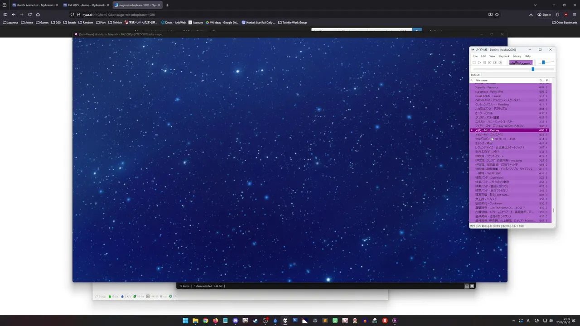580x326 pixels.
Task: Open Firefox from the taskbar
Action: 215,321
